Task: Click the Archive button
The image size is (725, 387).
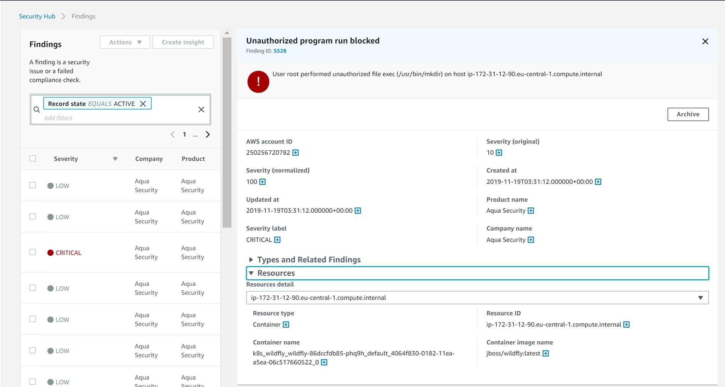Action: coord(688,114)
